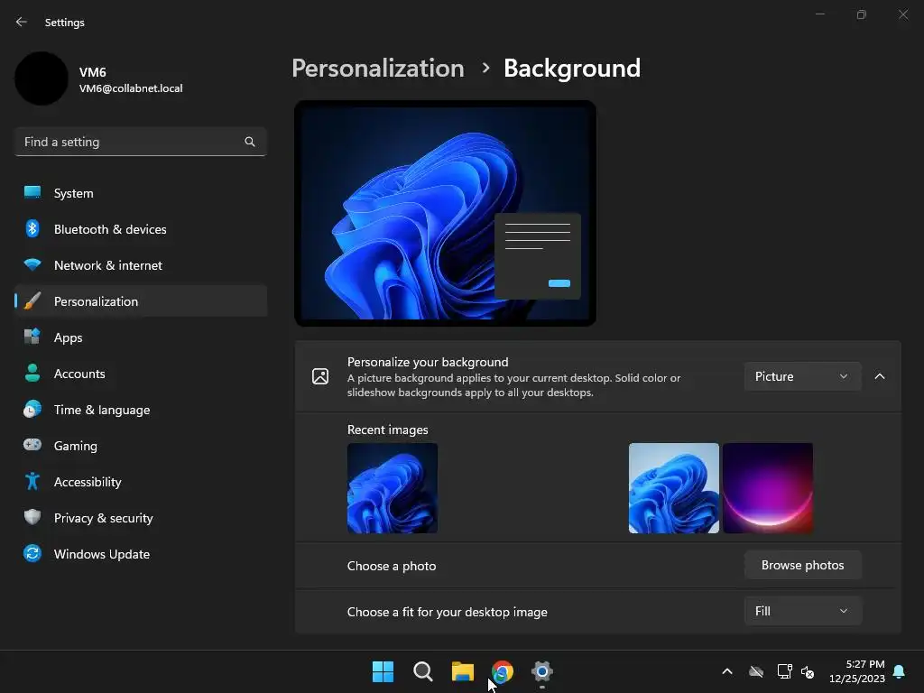Click the Accounts person icon
Image resolution: width=924 pixels, height=693 pixels.
(32, 373)
